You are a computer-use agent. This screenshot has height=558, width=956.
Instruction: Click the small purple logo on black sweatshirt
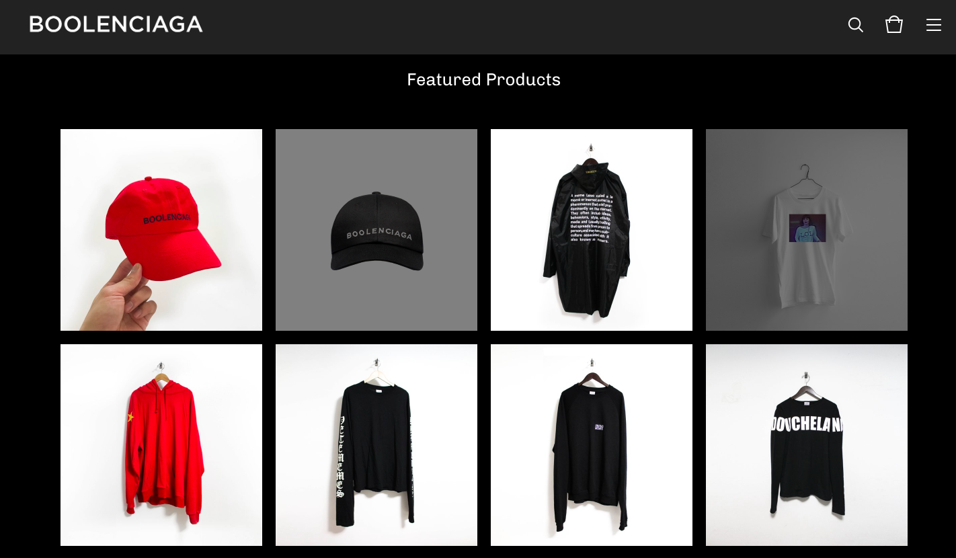(599, 427)
